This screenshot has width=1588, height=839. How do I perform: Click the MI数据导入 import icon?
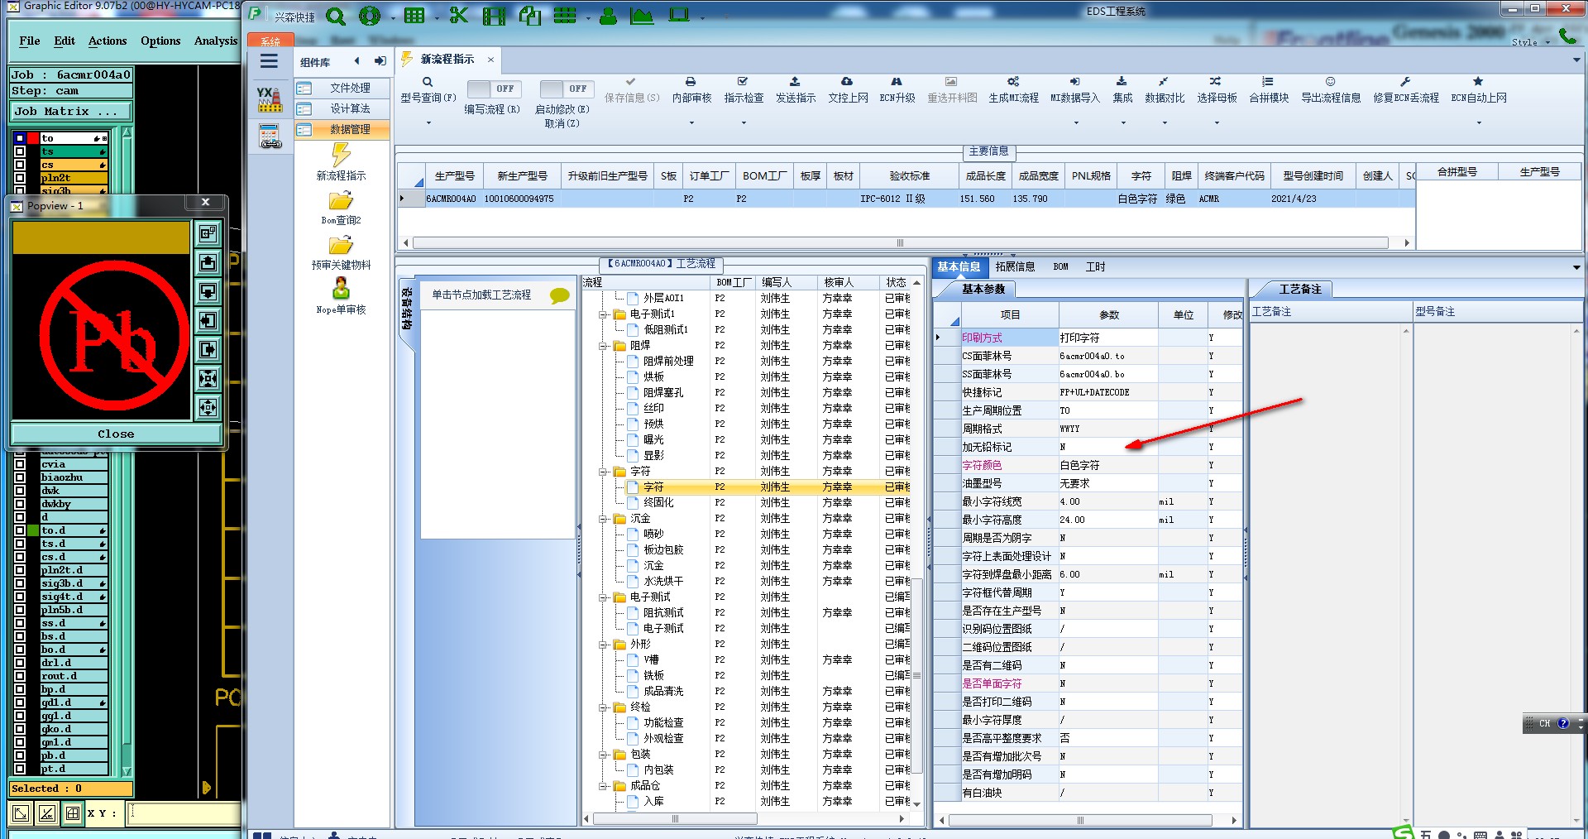coord(1074,82)
